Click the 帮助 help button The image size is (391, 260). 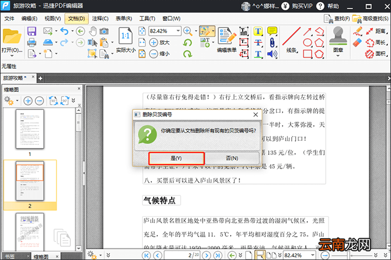coord(327,6)
